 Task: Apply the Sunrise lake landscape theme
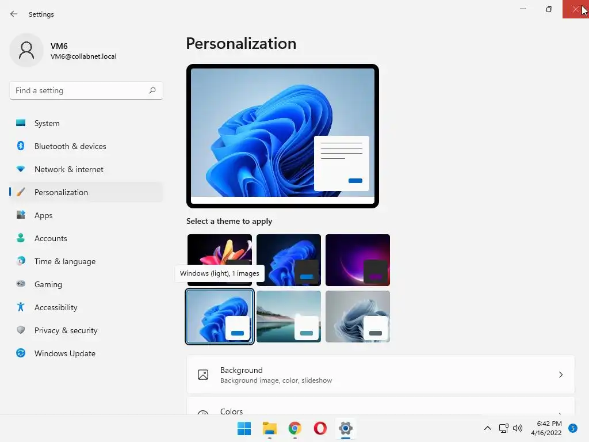pyautogui.click(x=289, y=317)
